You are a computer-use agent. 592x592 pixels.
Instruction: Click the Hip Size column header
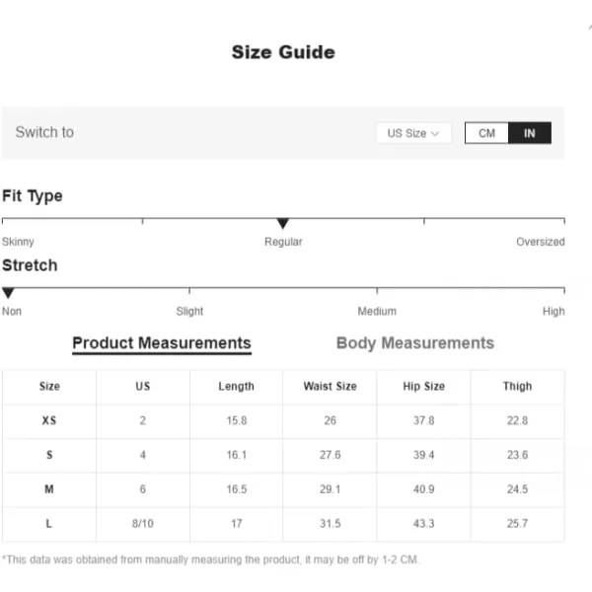point(423,386)
